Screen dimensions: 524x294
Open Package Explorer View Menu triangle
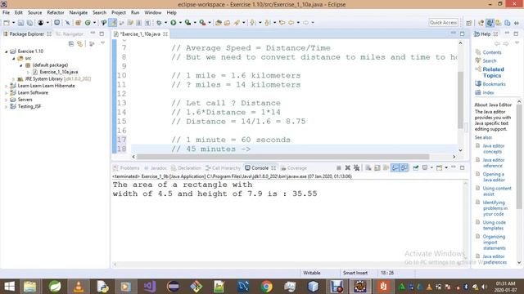102,43
